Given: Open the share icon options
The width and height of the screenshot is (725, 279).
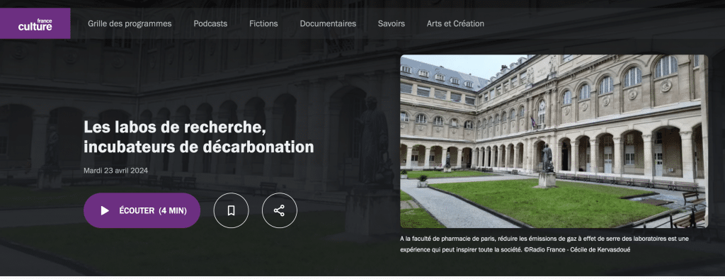Looking at the screenshot, I should tap(279, 210).
